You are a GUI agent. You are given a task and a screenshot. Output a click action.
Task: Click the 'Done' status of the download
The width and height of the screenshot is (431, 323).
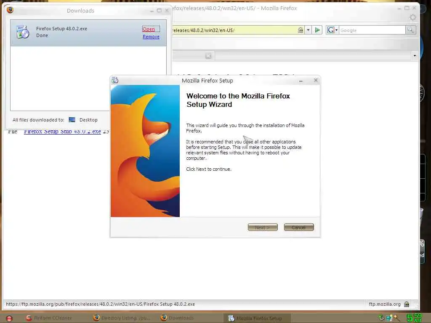[x=42, y=35]
